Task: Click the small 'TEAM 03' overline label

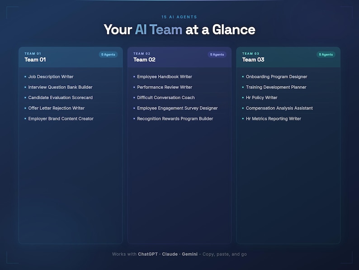Action: pyautogui.click(x=250, y=53)
